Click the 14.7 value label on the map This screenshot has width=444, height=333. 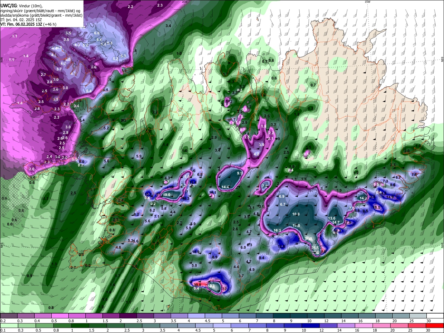pyautogui.click(x=336, y=223)
